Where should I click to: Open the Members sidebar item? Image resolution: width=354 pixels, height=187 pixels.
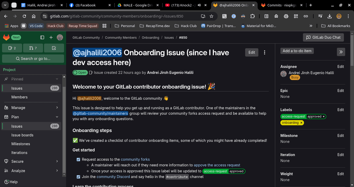click(32, 97)
